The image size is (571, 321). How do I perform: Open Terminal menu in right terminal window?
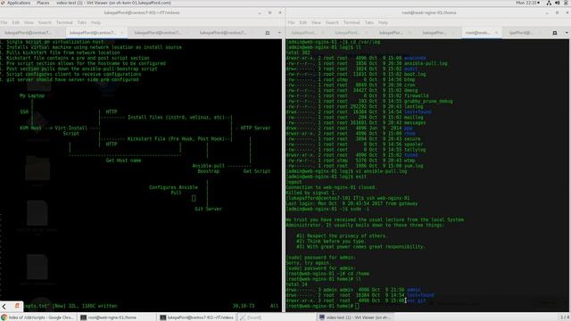pyautogui.click(x=352, y=22)
